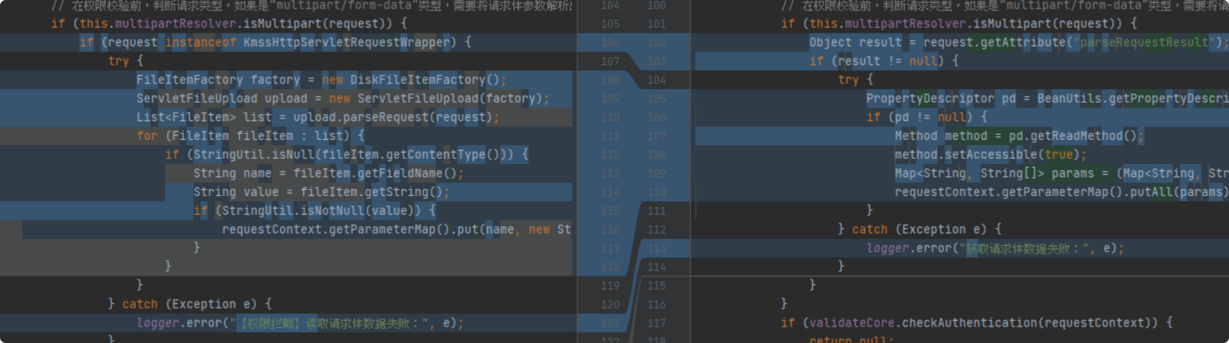Click 'if (StringUtil.isNull(fileItem.getContentType()))' line
The image size is (1229, 343).
pyautogui.click(x=347, y=154)
